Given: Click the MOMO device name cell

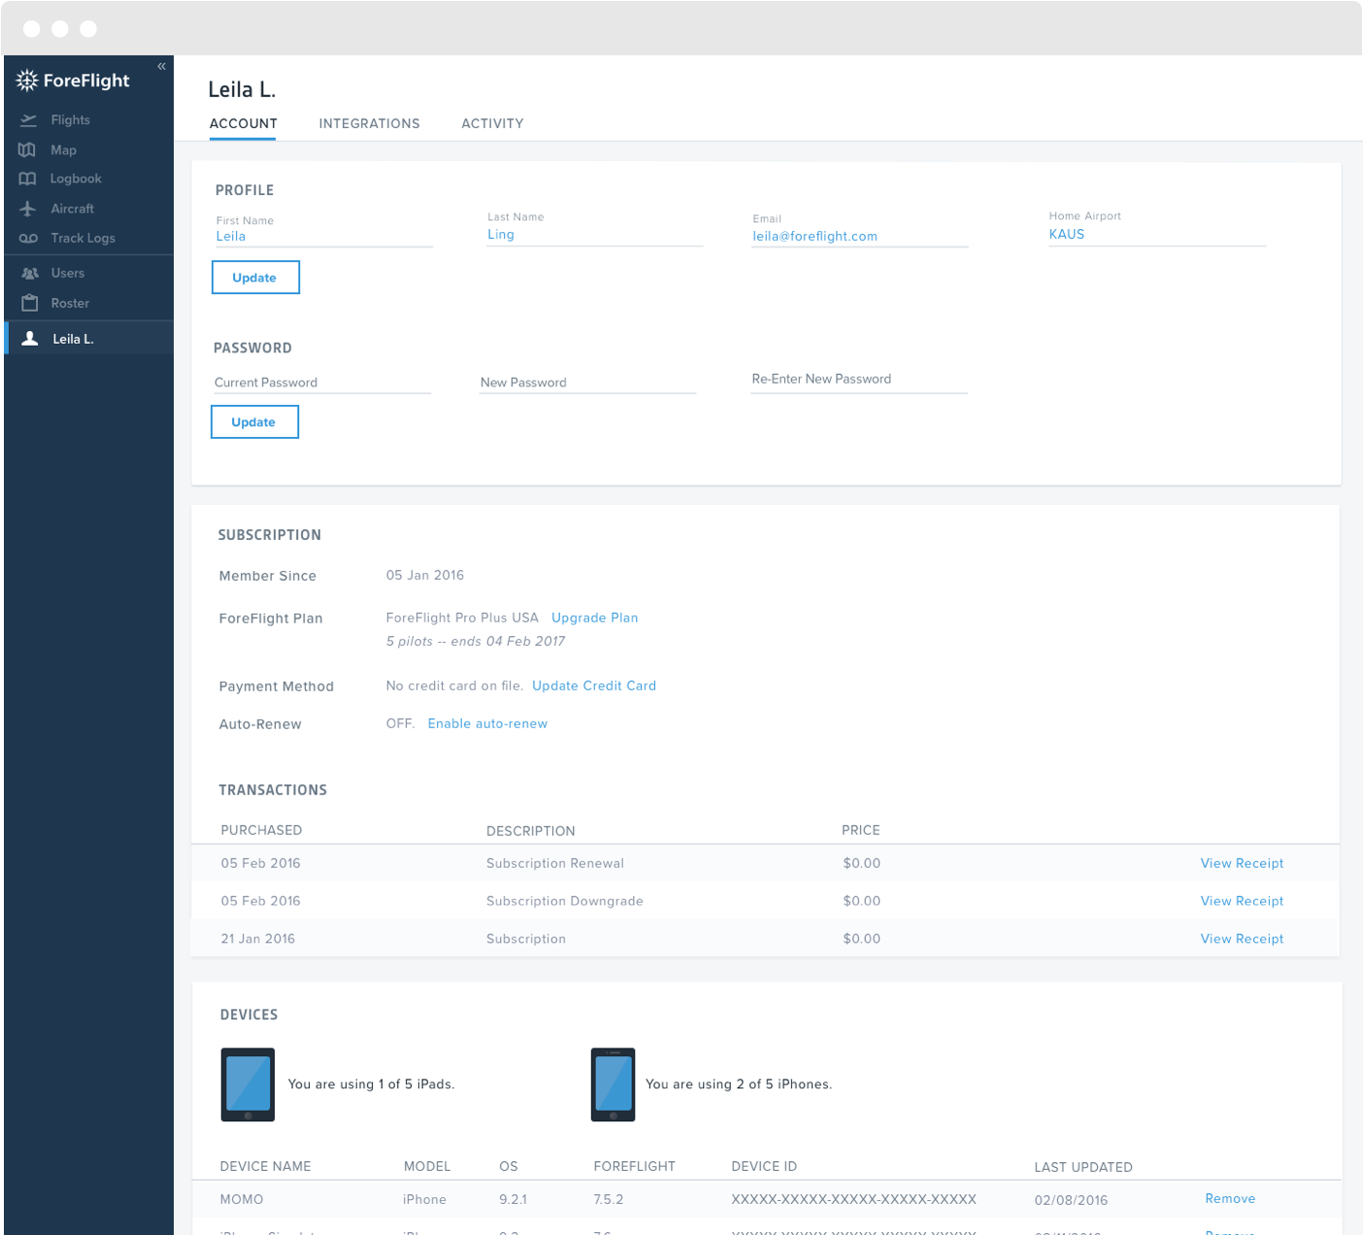Looking at the screenshot, I should pyautogui.click(x=242, y=1200).
